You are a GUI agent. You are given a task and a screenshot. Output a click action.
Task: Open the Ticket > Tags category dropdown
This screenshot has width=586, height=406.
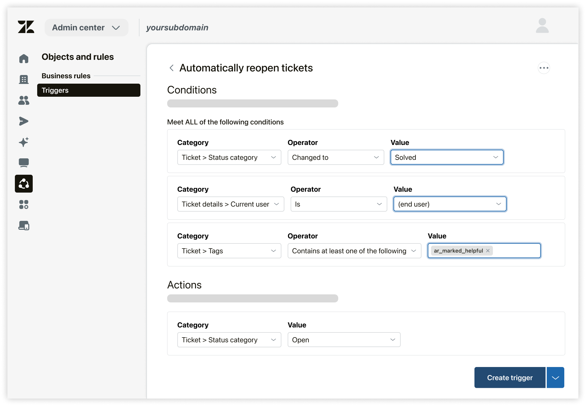click(x=229, y=251)
